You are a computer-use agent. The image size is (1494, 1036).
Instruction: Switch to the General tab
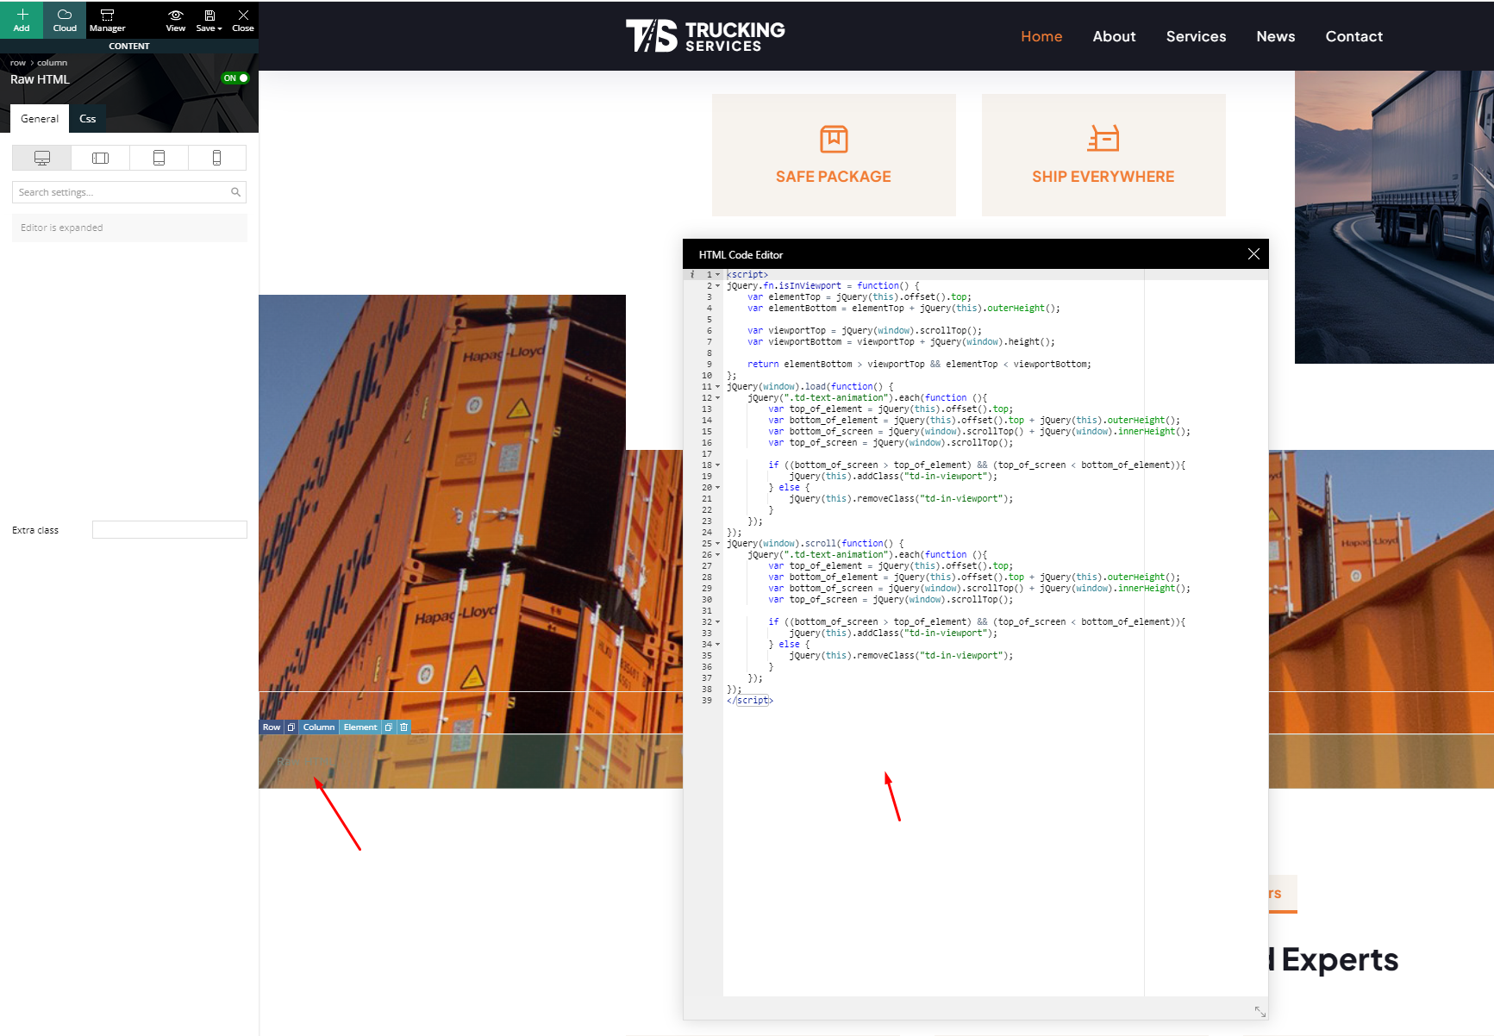point(40,119)
